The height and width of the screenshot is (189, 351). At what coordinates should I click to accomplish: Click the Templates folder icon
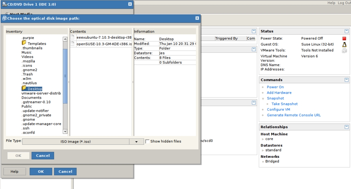pos(24,43)
